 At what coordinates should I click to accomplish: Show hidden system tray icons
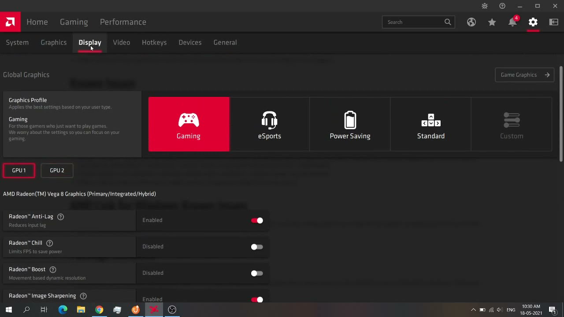coord(473,310)
